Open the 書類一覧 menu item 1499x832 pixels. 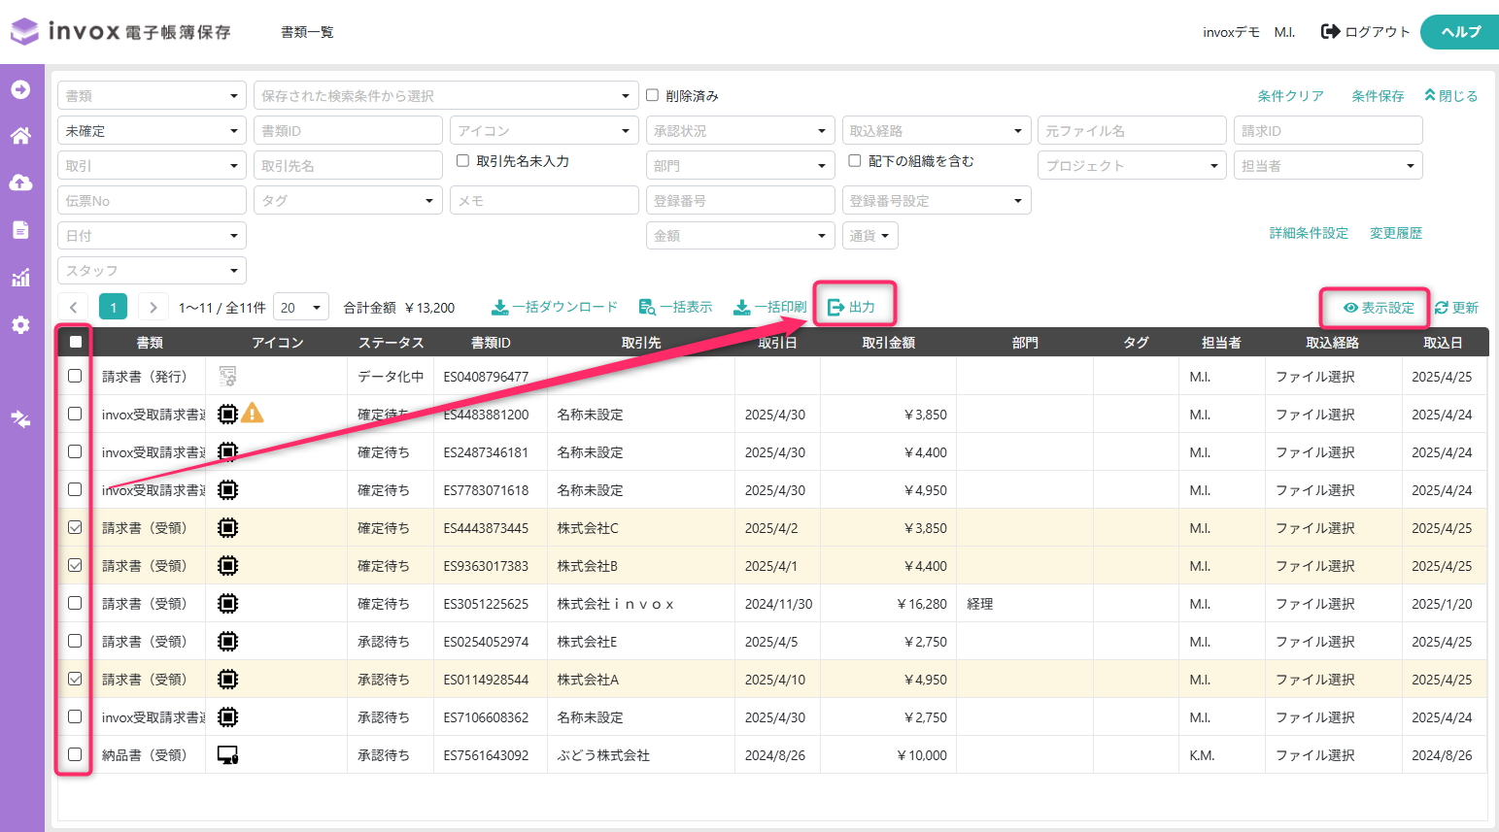307,32
